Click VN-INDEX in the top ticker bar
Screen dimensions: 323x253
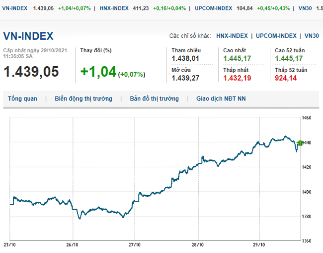(15, 8)
